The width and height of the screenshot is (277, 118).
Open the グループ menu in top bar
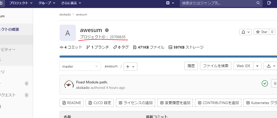click(x=47, y=3)
